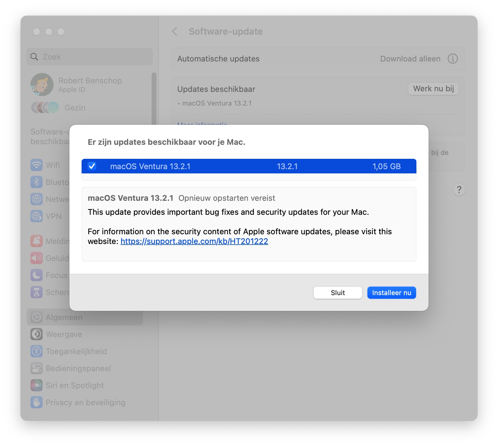498x446 pixels.
Task: Select the Toegankelijkheid sidebar item
Action: coord(85,351)
